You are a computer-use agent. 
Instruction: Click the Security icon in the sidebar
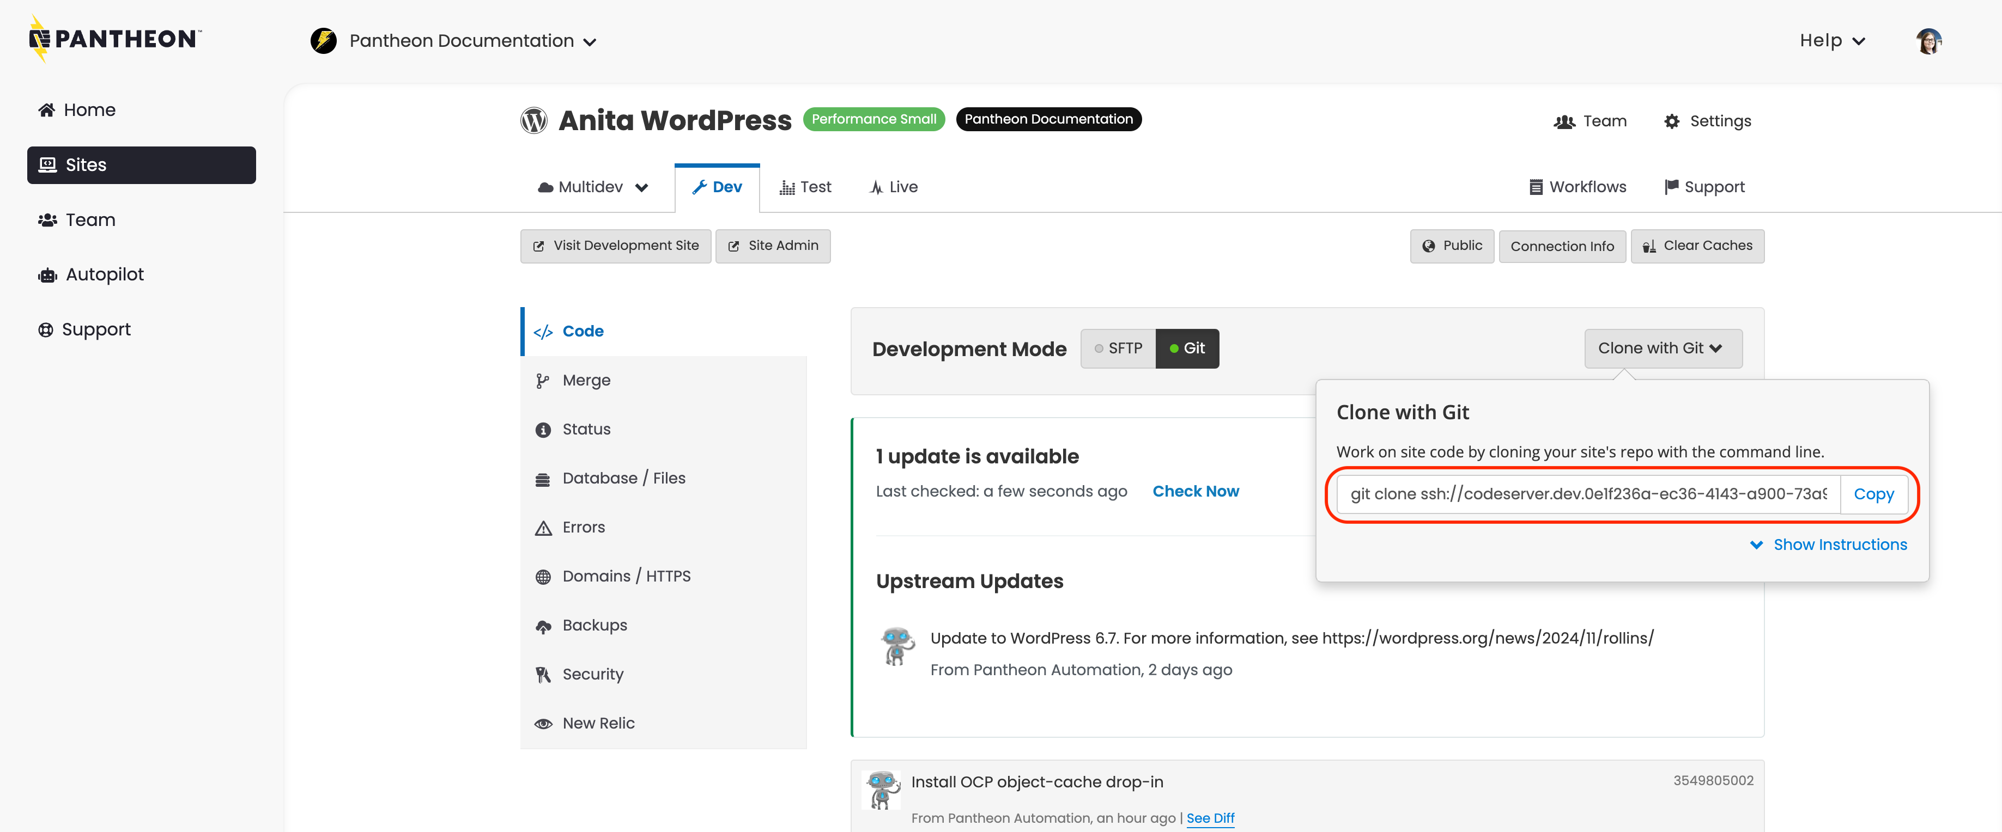543,674
